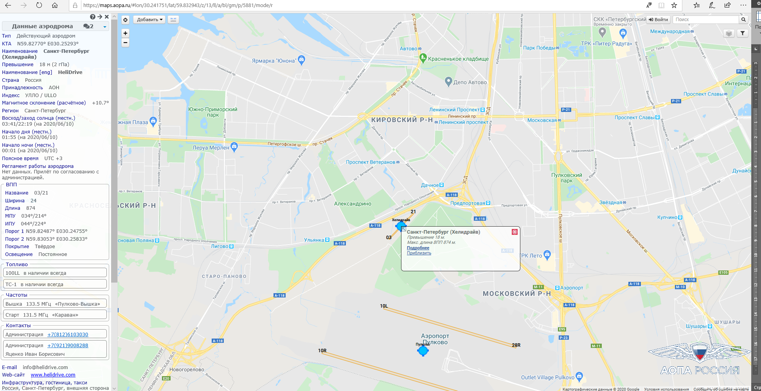The image size is (761, 391).
Task: Zoom out with the map minus button
Action: click(x=125, y=43)
